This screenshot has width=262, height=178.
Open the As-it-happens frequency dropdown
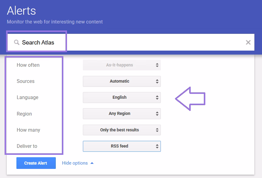pyautogui.click(x=122, y=65)
